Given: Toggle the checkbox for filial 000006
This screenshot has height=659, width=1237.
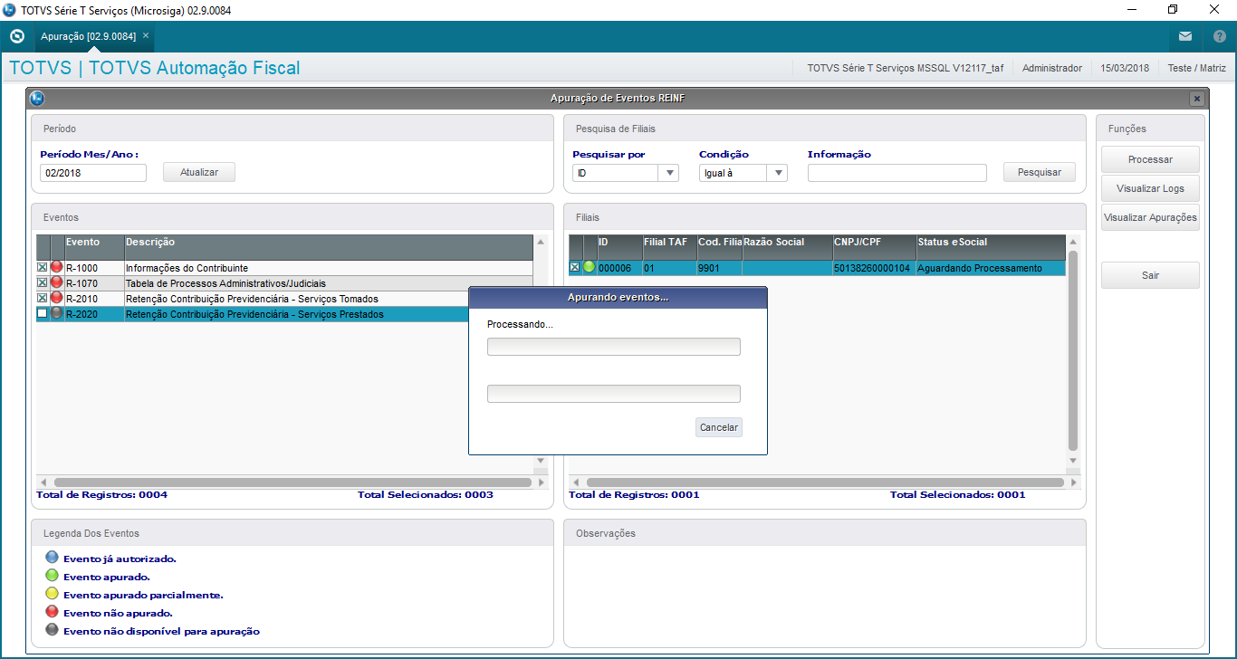Looking at the screenshot, I should [574, 268].
